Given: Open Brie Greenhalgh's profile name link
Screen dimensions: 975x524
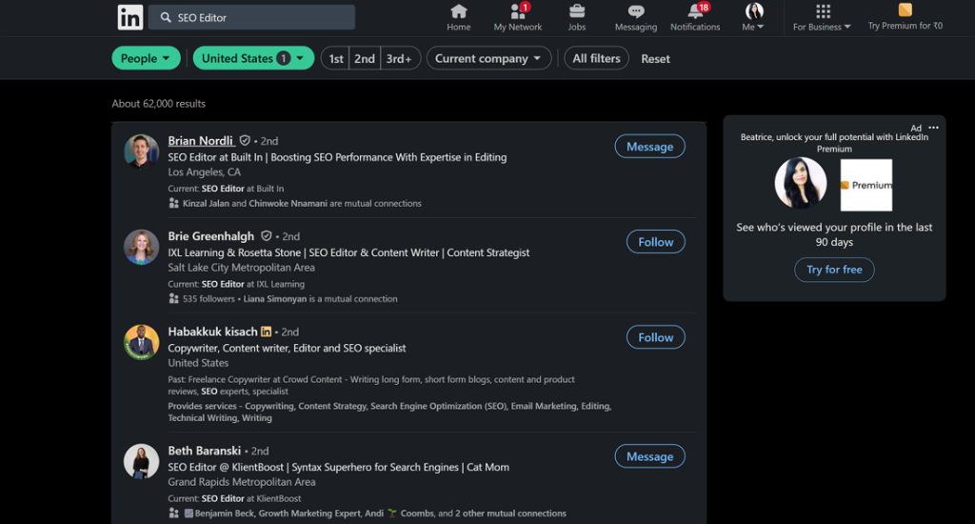Looking at the screenshot, I should point(210,236).
